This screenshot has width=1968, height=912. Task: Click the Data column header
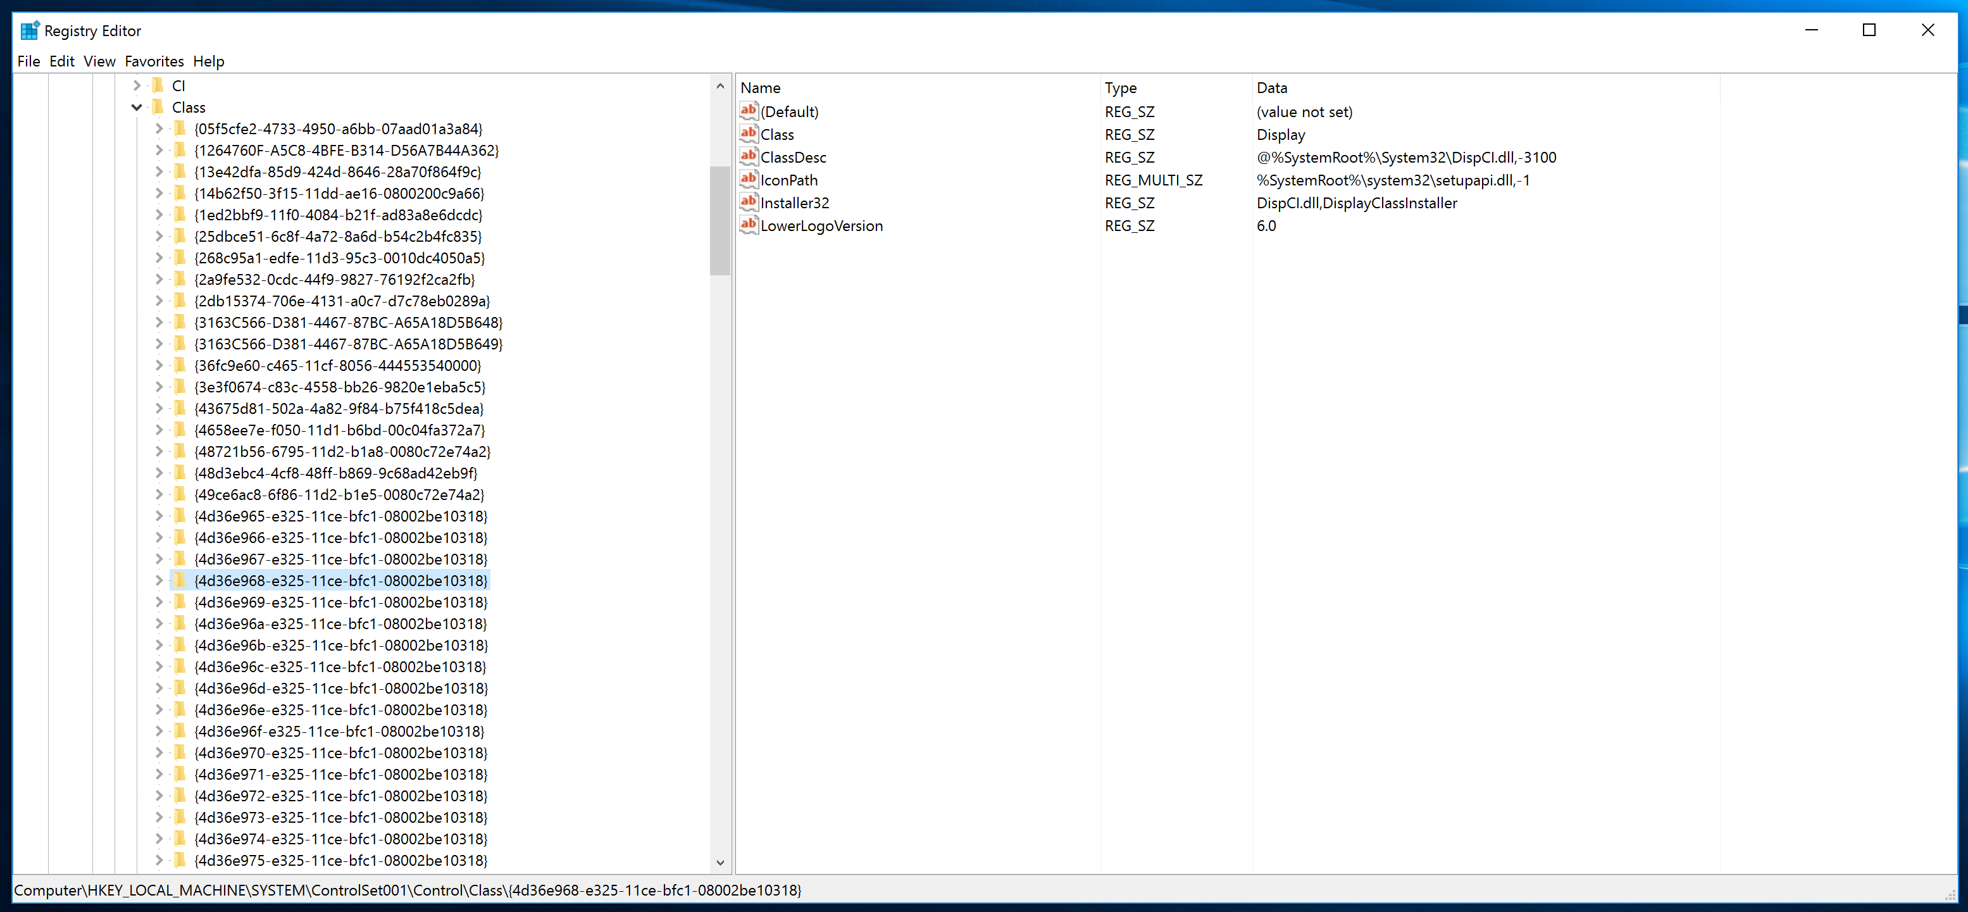tap(1271, 88)
